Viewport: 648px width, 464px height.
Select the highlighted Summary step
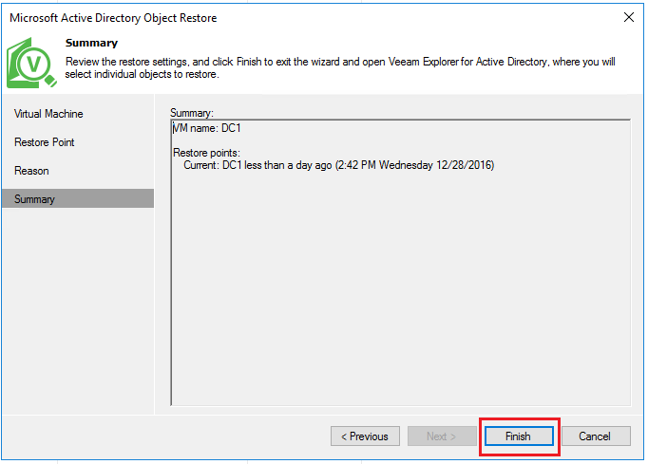(x=78, y=198)
